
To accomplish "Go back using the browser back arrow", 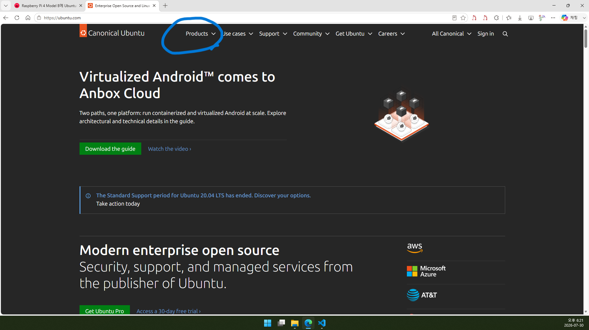I will (6, 18).
